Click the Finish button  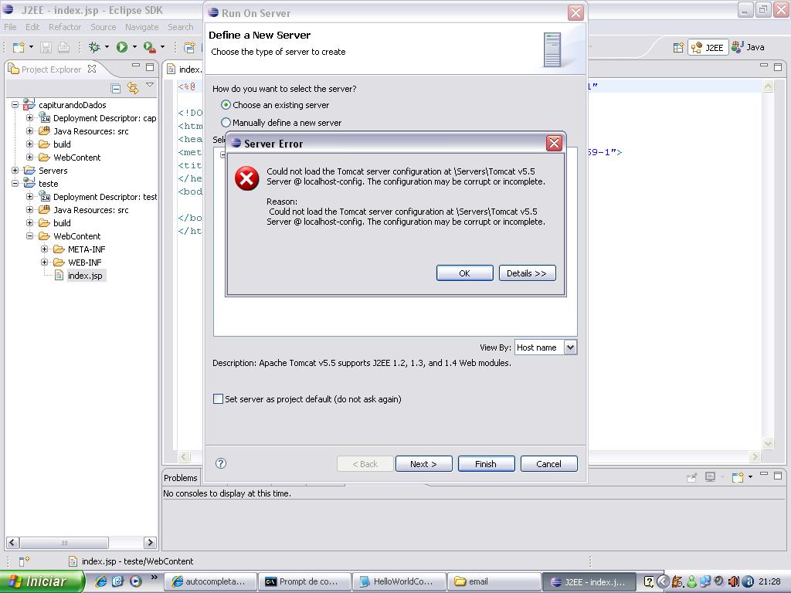487,464
